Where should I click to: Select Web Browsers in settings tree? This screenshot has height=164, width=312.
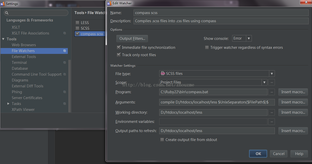point(24,45)
